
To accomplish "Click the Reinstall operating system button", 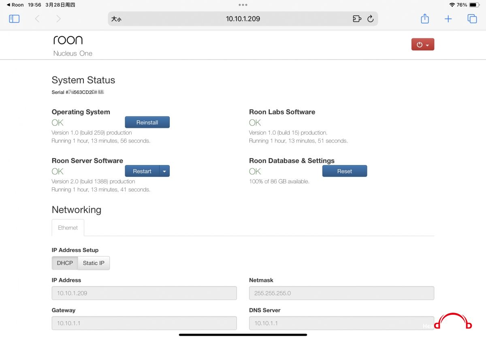I will pos(147,122).
